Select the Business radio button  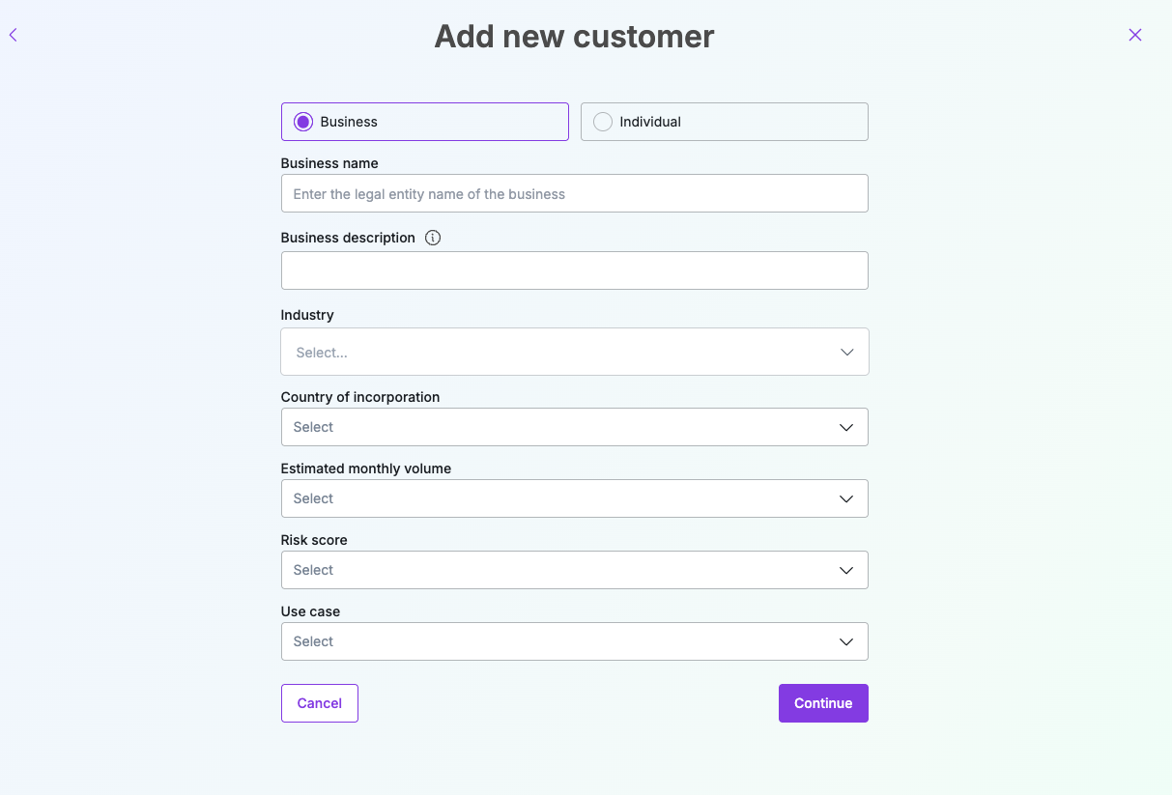(303, 122)
